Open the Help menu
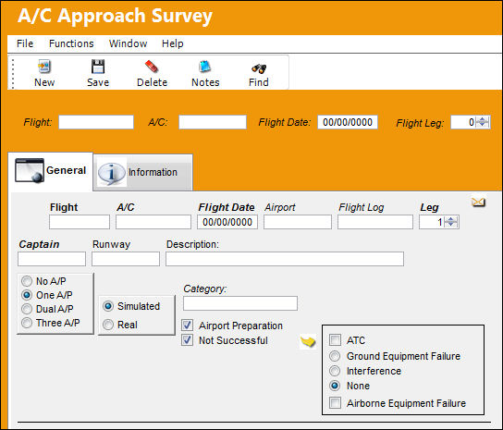 click(173, 43)
